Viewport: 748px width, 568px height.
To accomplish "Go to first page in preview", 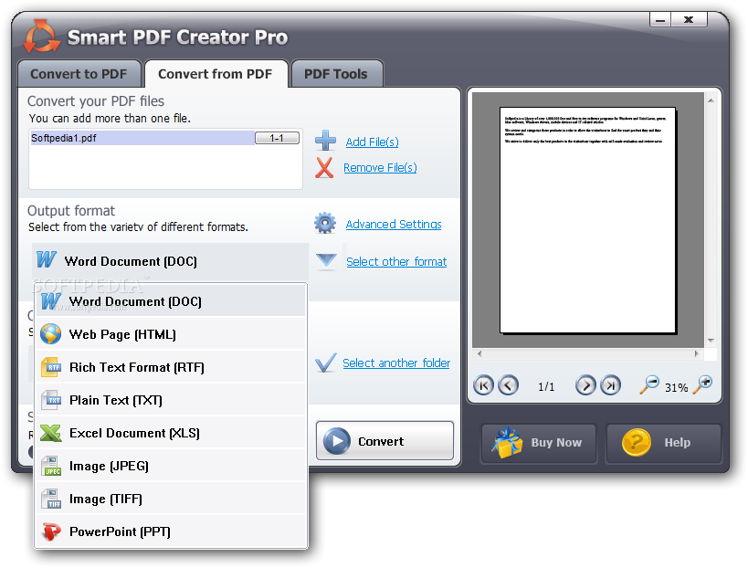I will [x=483, y=384].
